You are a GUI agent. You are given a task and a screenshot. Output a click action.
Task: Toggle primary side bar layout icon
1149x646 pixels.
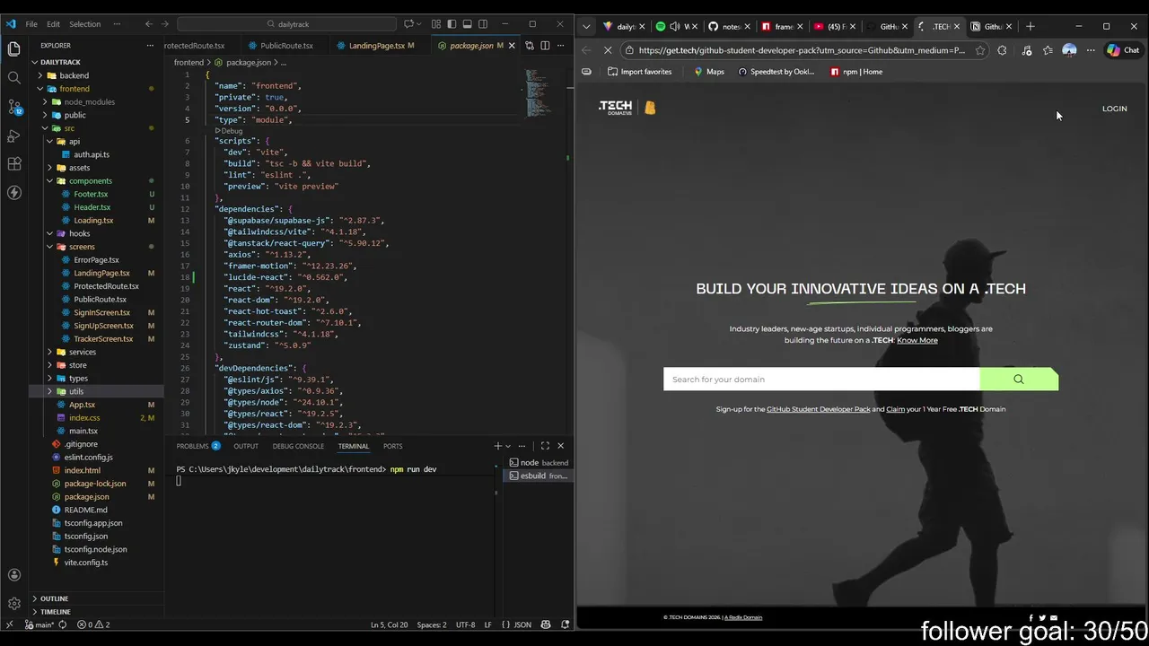point(452,24)
